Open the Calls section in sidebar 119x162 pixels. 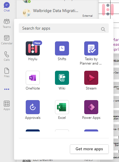(7, 56)
